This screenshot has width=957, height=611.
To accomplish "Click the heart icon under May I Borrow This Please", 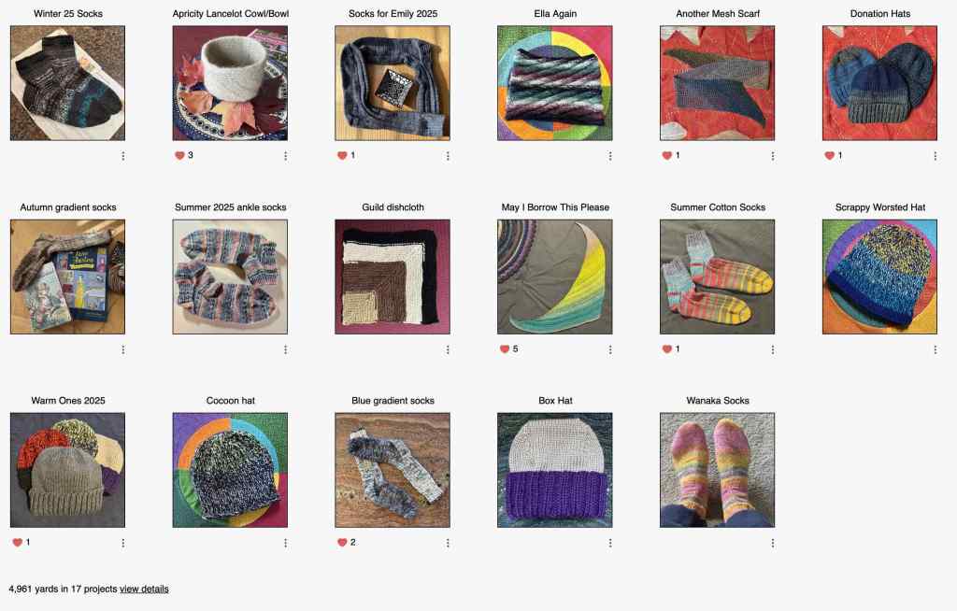I will 504,349.
